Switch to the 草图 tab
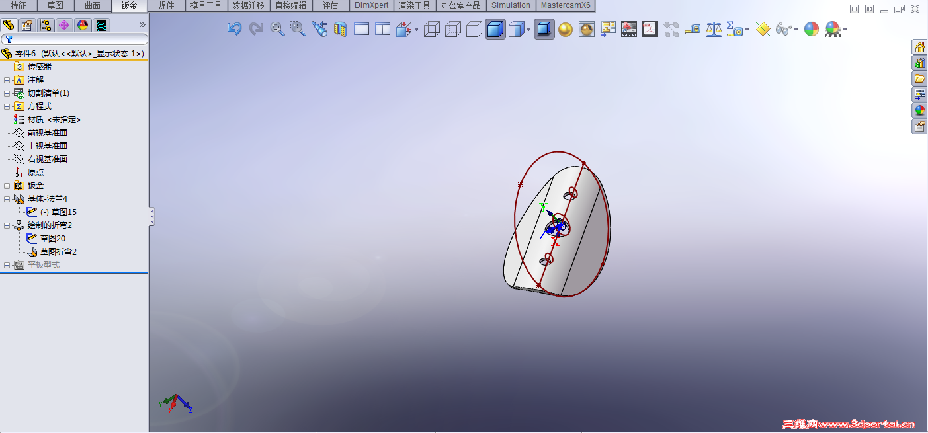928x433 pixels. (x=56, y=5)
